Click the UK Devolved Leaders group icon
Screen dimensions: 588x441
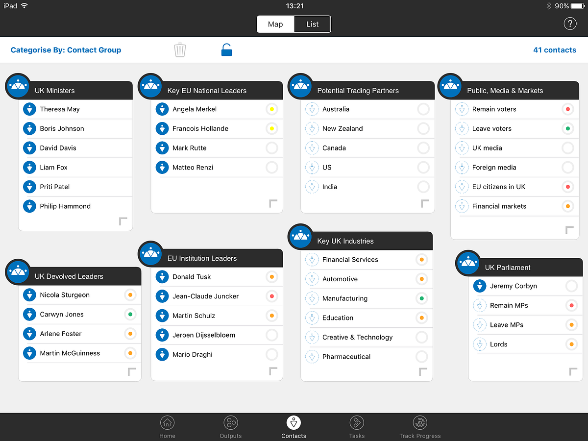[x=18, y=272]
